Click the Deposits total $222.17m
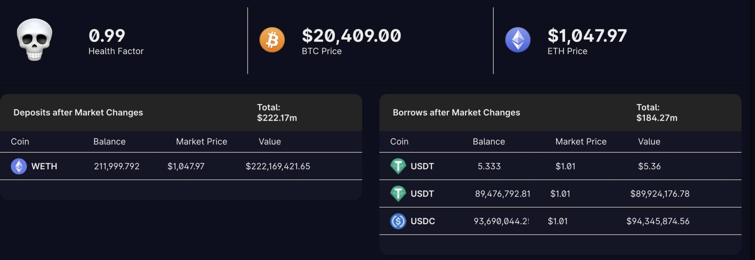Image resolution: width=755 pixels, height=260 pixels. click(277, 118)
